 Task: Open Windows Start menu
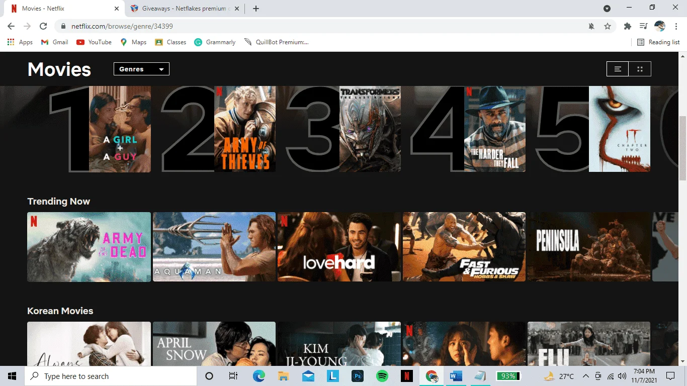pyautogui.click(x=12, y=376)
